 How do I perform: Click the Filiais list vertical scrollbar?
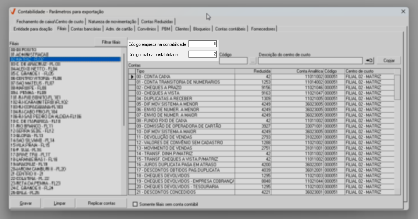[x=124, y=90]
